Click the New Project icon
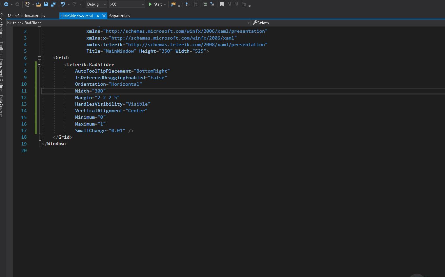445x277 pixels. pos(27,4)
